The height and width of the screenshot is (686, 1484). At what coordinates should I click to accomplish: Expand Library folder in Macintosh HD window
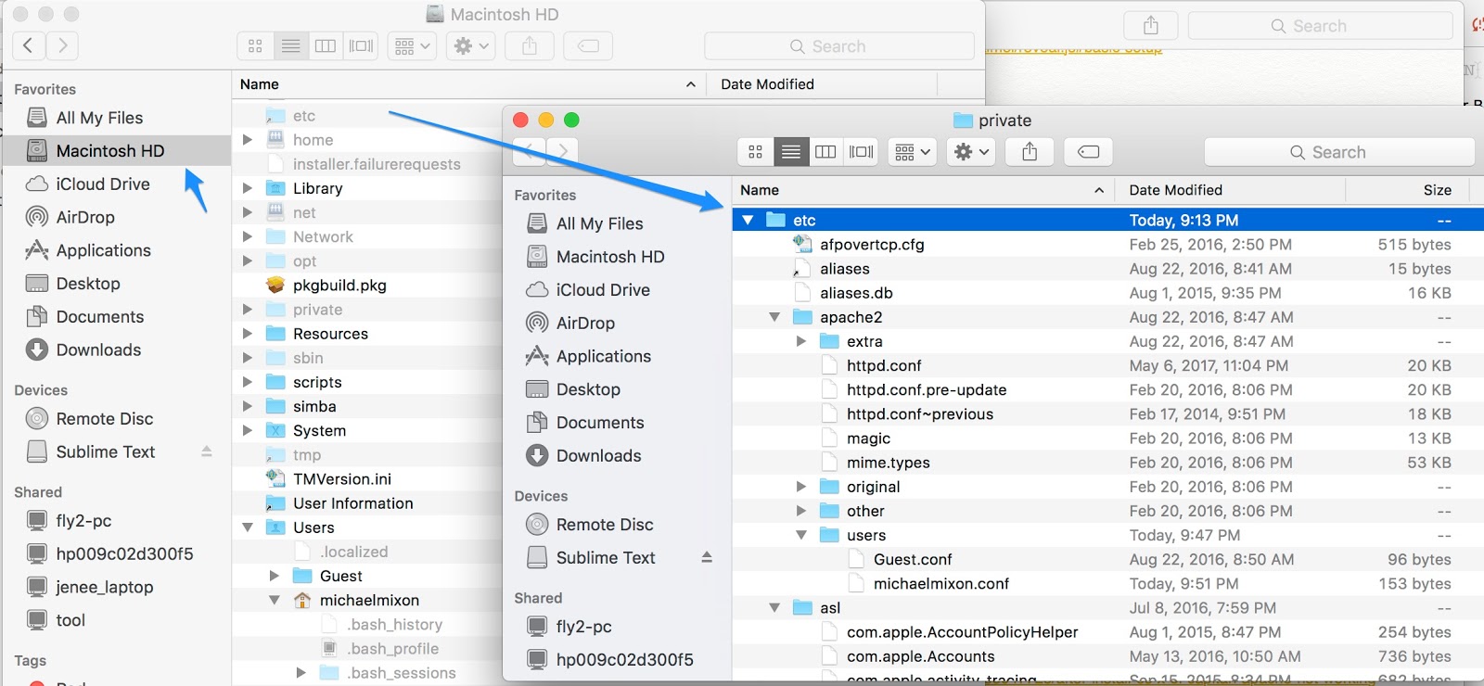[248, 188]
